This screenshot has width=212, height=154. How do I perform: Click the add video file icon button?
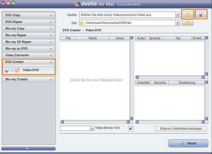(201, 15)
